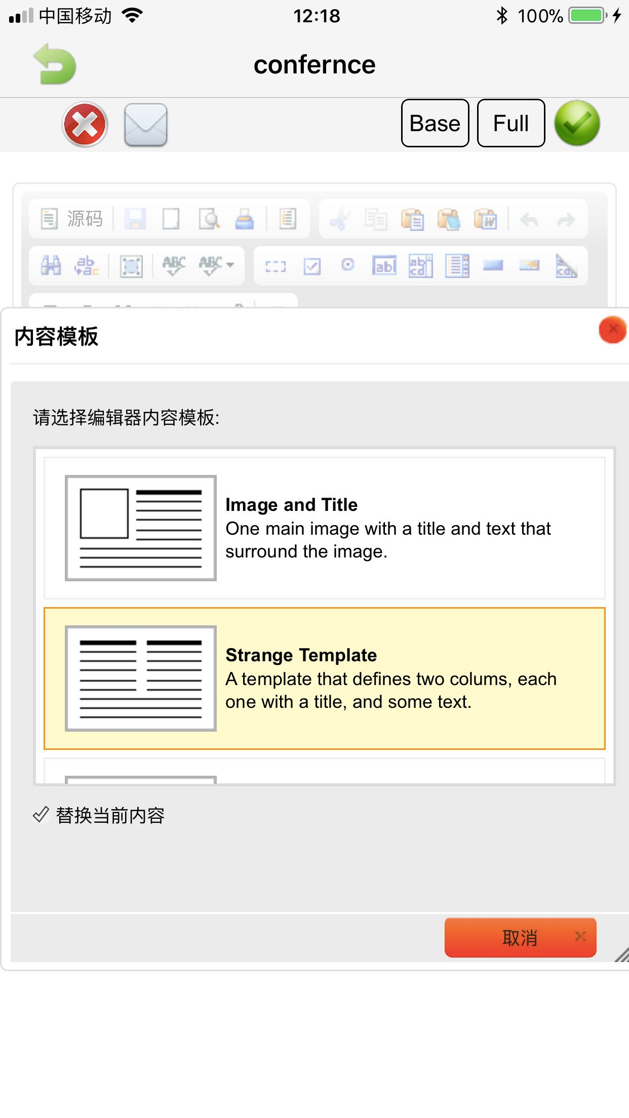Insert an Image Button element
The width and height of the screenshot is (629, 1118).
point(529,265)
